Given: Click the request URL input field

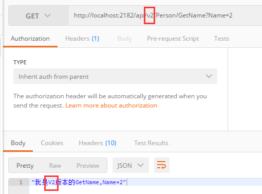Looking at the screenshot, I should 165,15.
